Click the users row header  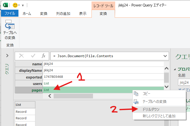tap(29, 84)
